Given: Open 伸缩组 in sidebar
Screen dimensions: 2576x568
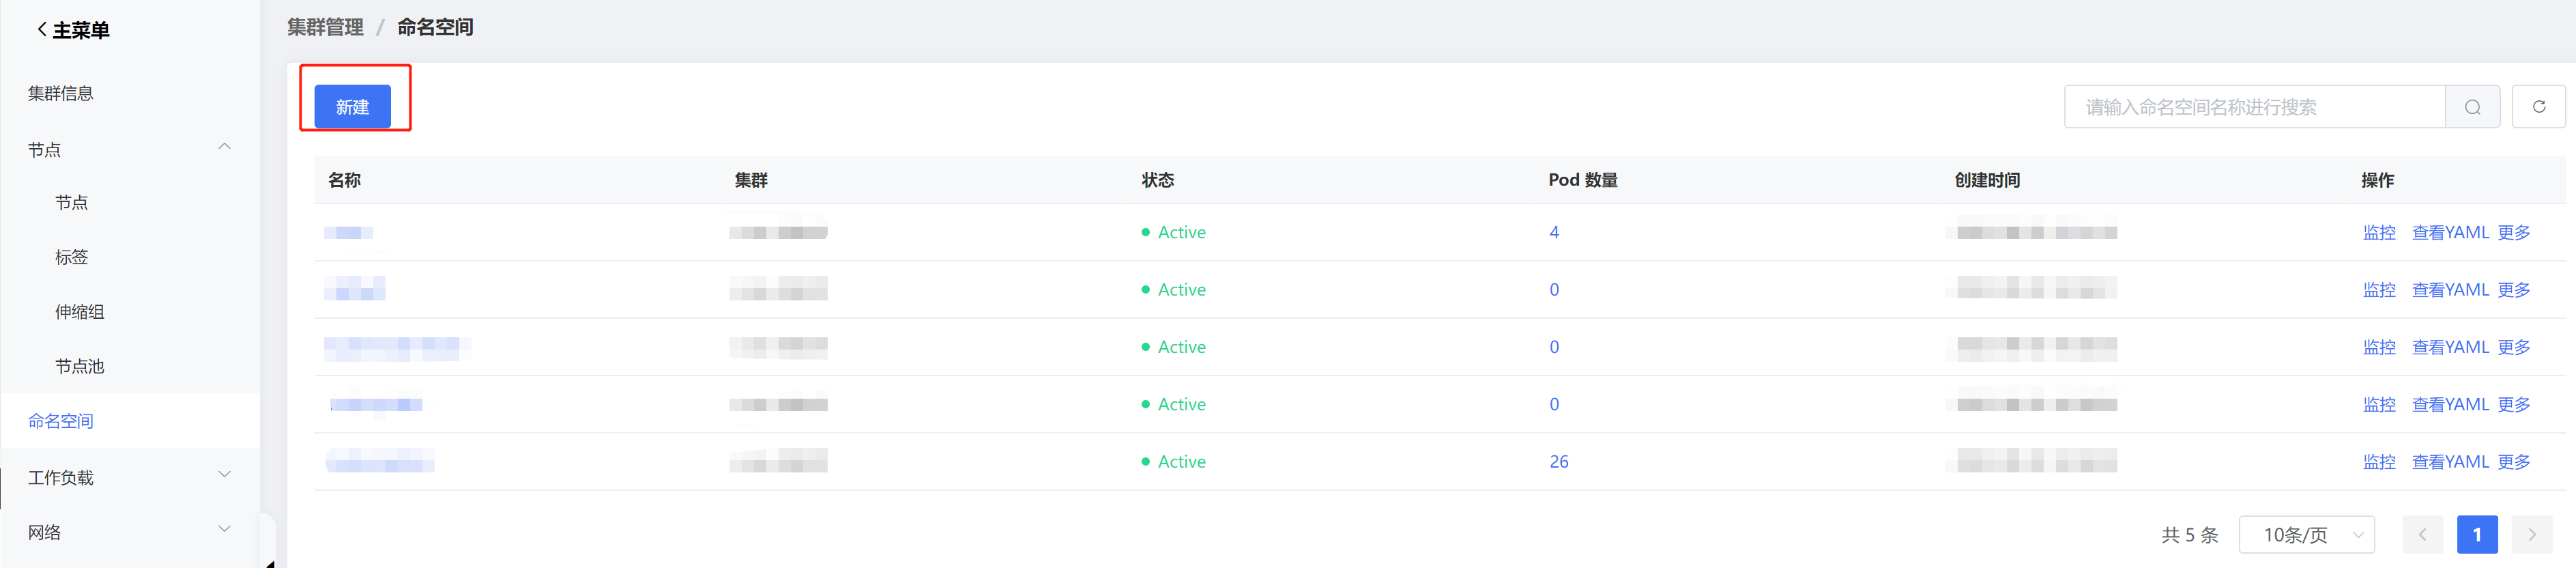Looking at the screenshot, I should coord(80,312).
